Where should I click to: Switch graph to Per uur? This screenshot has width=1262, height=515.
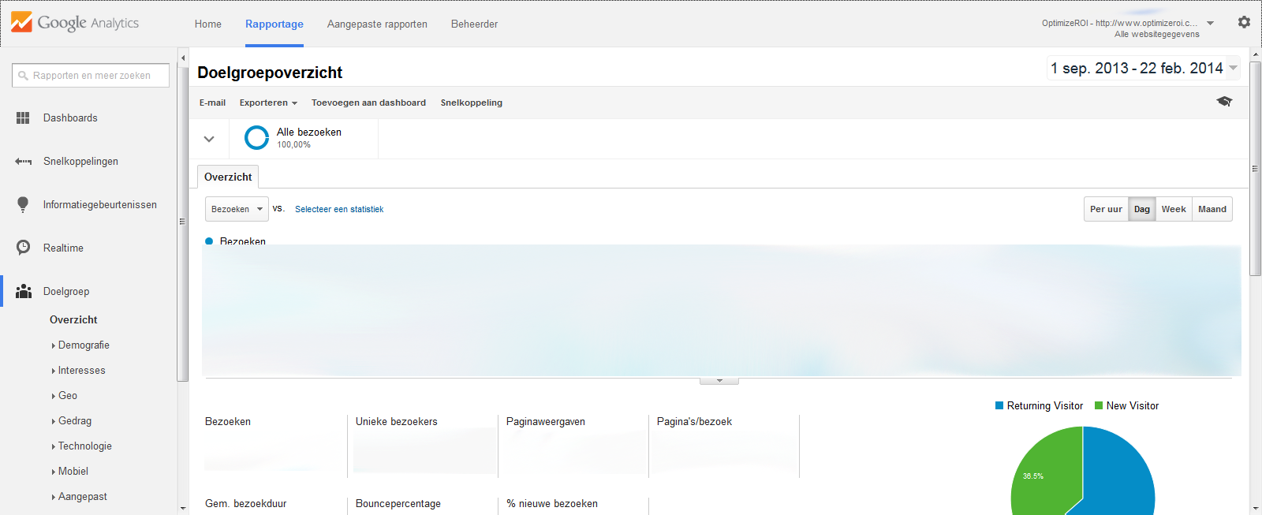(x=1106, y=209)
